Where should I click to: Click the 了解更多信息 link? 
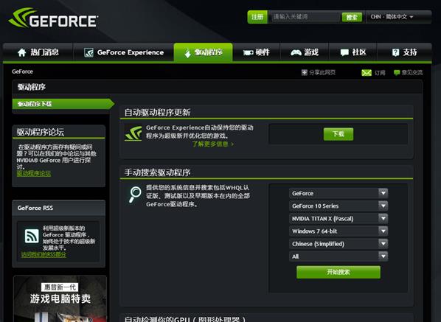tap(212, 144)
